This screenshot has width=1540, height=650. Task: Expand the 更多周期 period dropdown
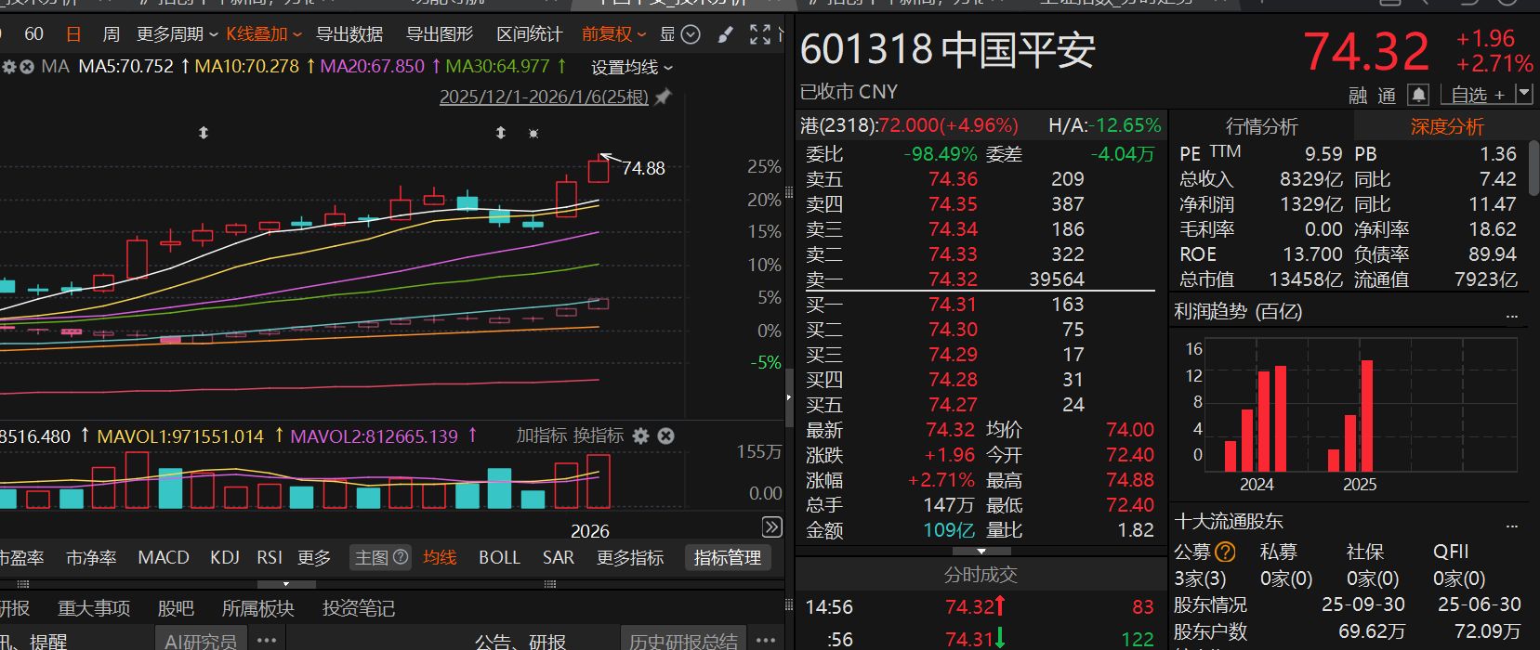(177, 34)
